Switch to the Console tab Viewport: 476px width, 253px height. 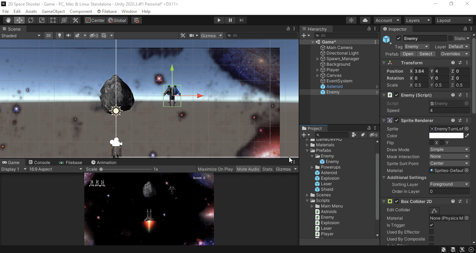coord(39,162)
